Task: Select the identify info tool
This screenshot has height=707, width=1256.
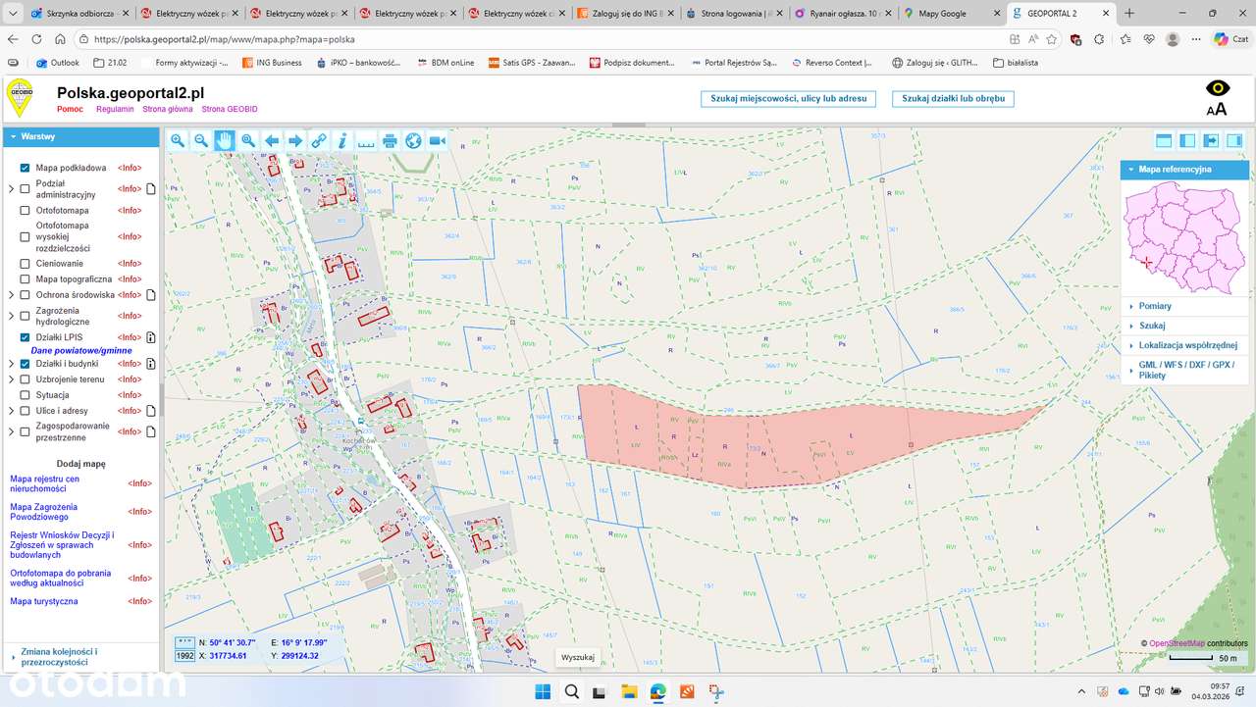Action: click(342, 141)
